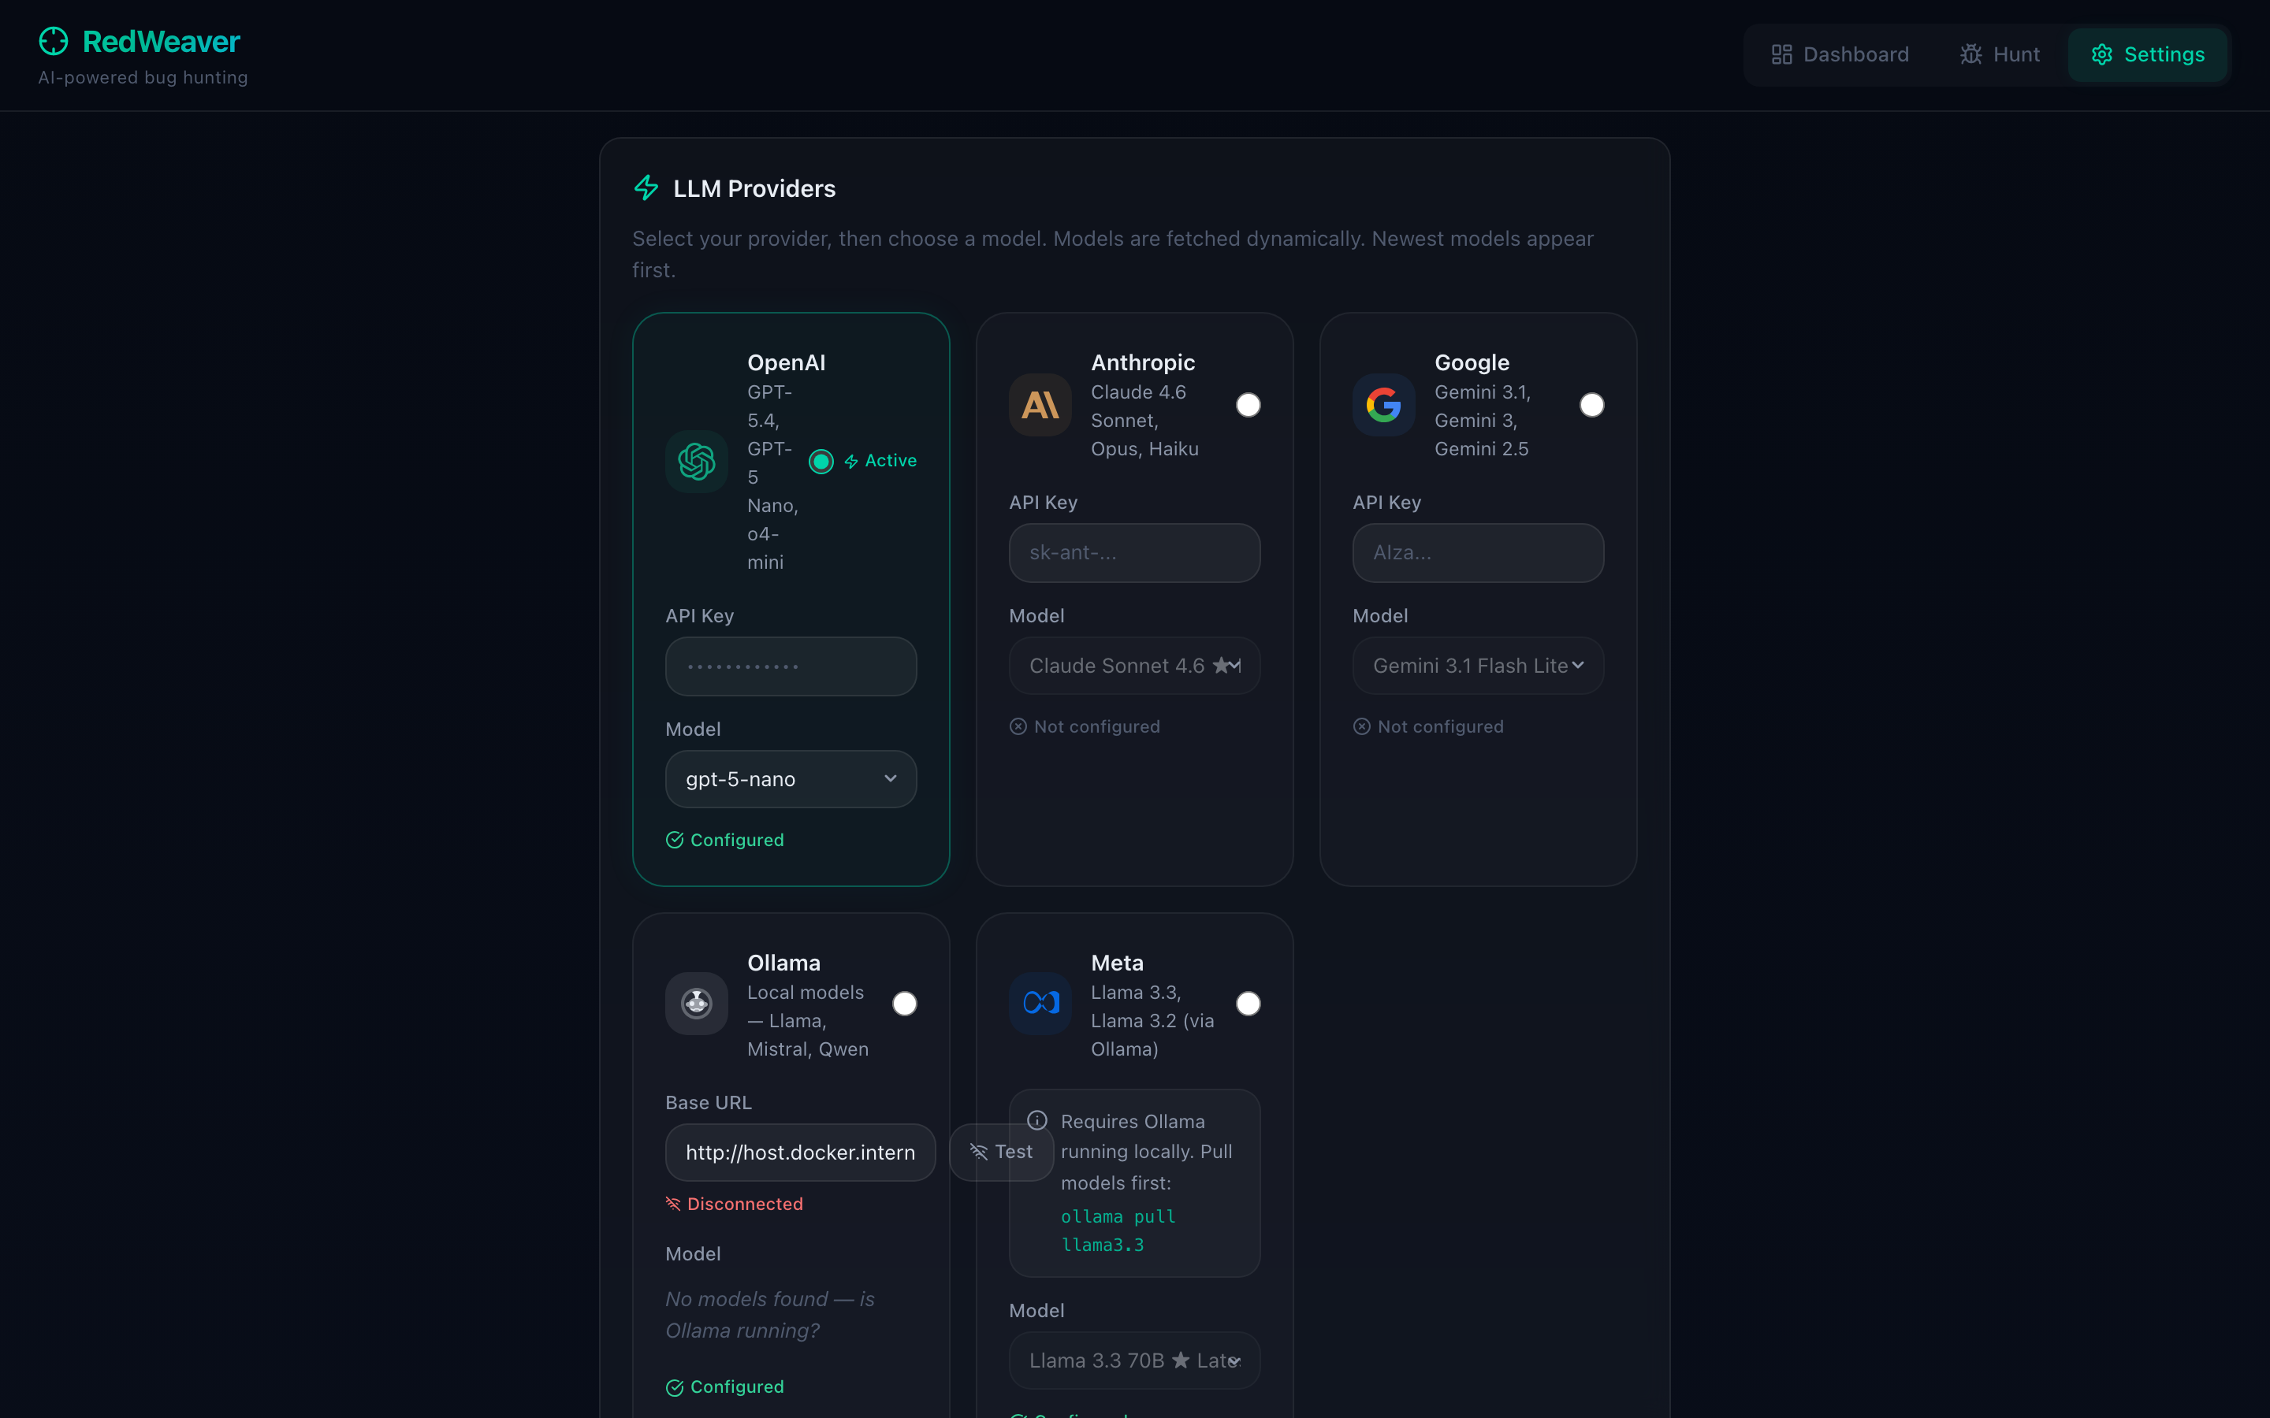This screenshot has width=2270, height=1418.
Task: Select the Anthropic provider radio button
Action: tap(1248, 405)
